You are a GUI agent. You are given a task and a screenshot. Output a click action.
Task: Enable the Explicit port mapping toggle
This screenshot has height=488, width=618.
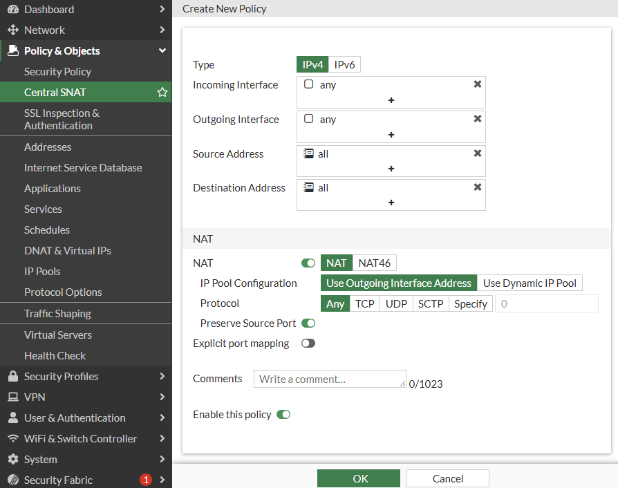click(308, 344)
